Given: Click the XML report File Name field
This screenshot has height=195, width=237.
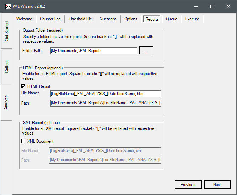Looking at the screenshot, I should 105,151.
